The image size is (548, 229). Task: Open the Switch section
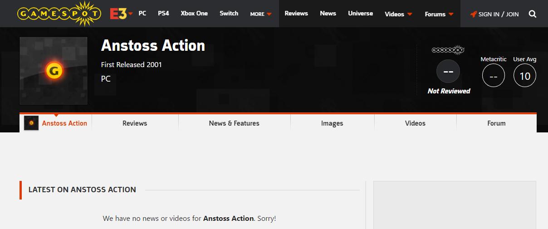point(229,14)
